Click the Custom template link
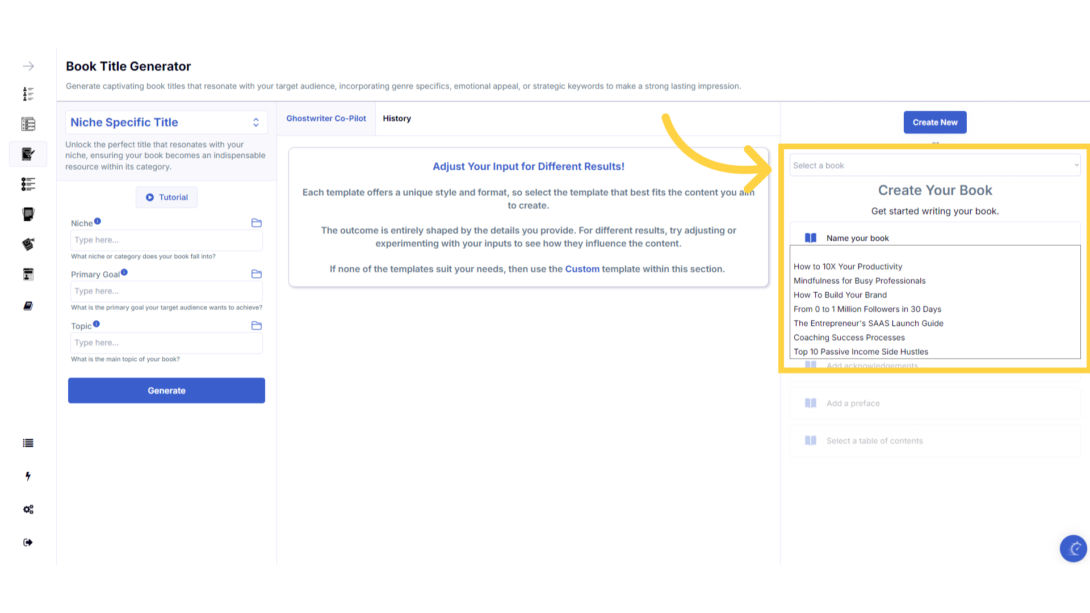The width and height of the screenshot is (1090, 613). [x=582, y=269]
